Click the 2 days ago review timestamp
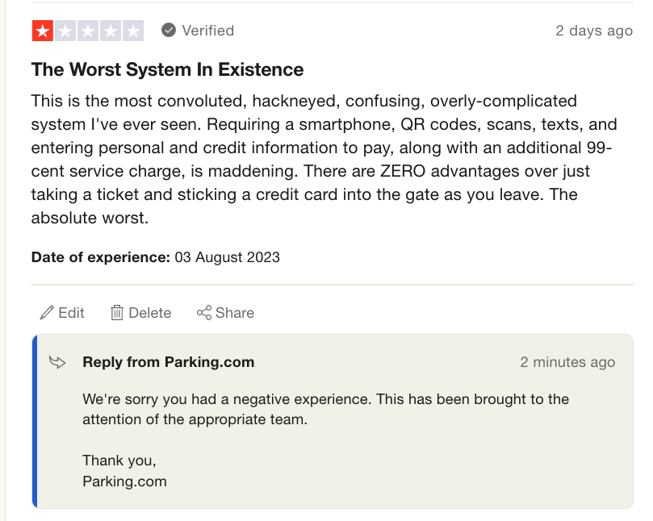653x521 pixels. [x=593, y=31]
